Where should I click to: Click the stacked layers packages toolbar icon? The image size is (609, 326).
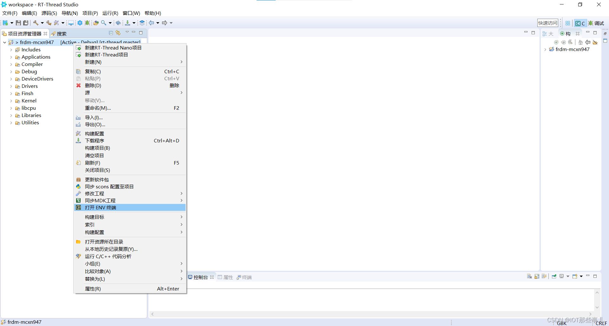[x=142, y=23]
